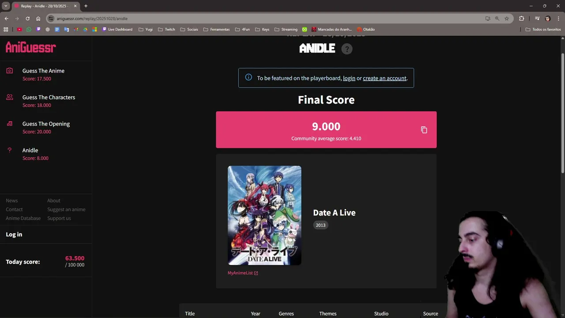The width and height of the screenshot is (565, 318).
Task: Bookmark this page with star icon
Action: [507, 19]
